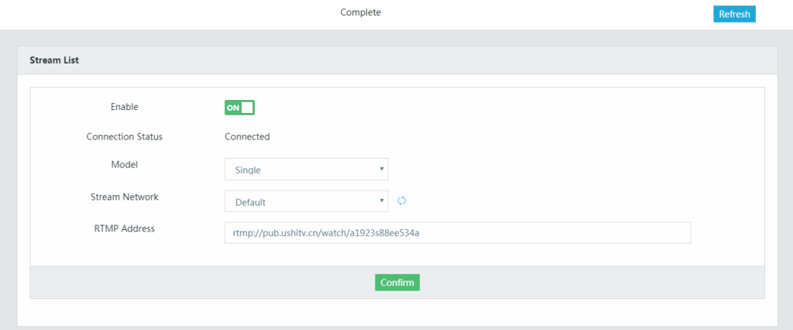
Task: Click the blue Refresh button
Action: 733,14
